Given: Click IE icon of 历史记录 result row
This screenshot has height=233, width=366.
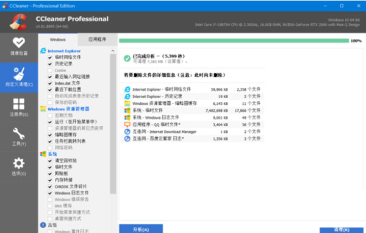Looking at the screenshot, I should pos(127,96).
